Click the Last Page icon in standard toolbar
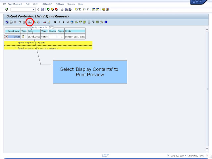Viewport: 212px width, 159px height. pyautogui.click(x=88, y=9)
